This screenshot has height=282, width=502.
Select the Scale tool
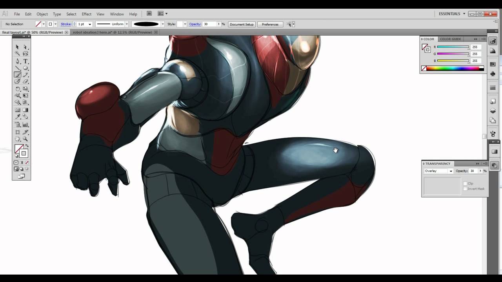pyautogui.click(x=25, y=89)
